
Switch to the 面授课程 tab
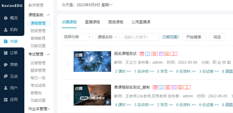pos(116,22)
